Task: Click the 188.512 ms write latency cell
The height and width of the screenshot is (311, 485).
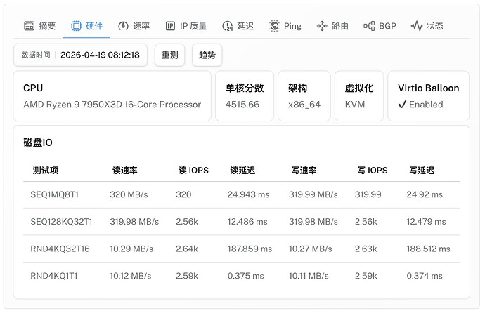Action: click(428, 249)
